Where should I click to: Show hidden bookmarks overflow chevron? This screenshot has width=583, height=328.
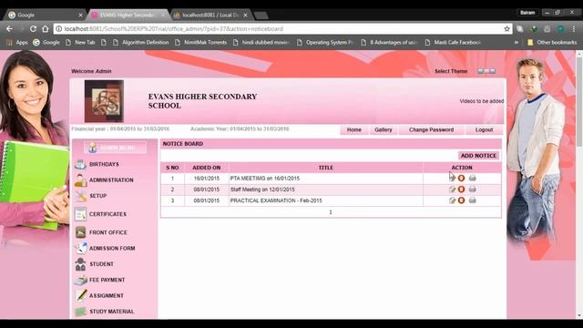coord(517,43)
